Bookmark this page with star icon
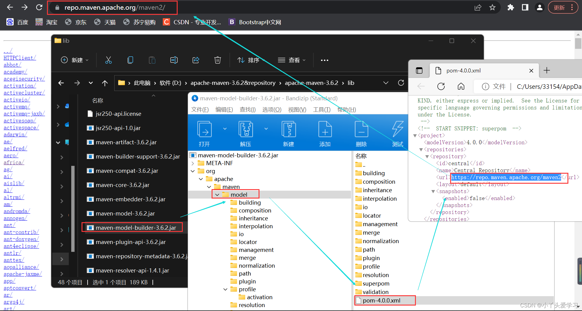The width and height of the screenshot is (582, 311). click(492, 7)
